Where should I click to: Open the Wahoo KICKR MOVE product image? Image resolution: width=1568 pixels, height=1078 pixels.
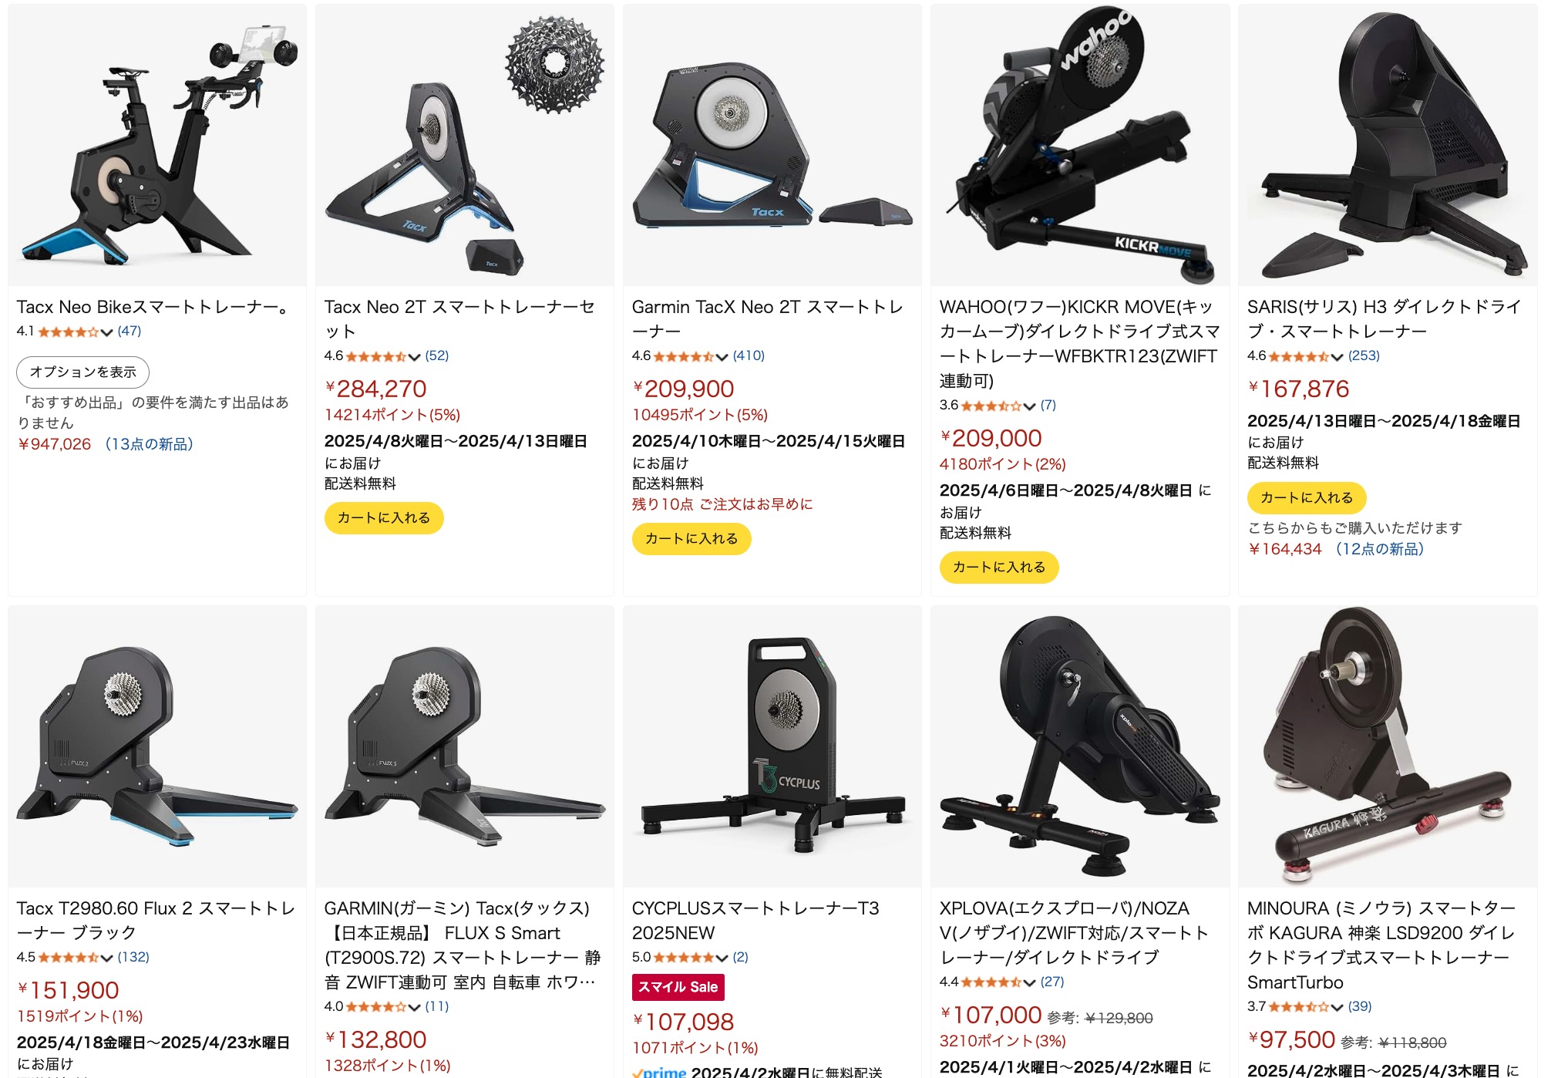coord(1080,145)
